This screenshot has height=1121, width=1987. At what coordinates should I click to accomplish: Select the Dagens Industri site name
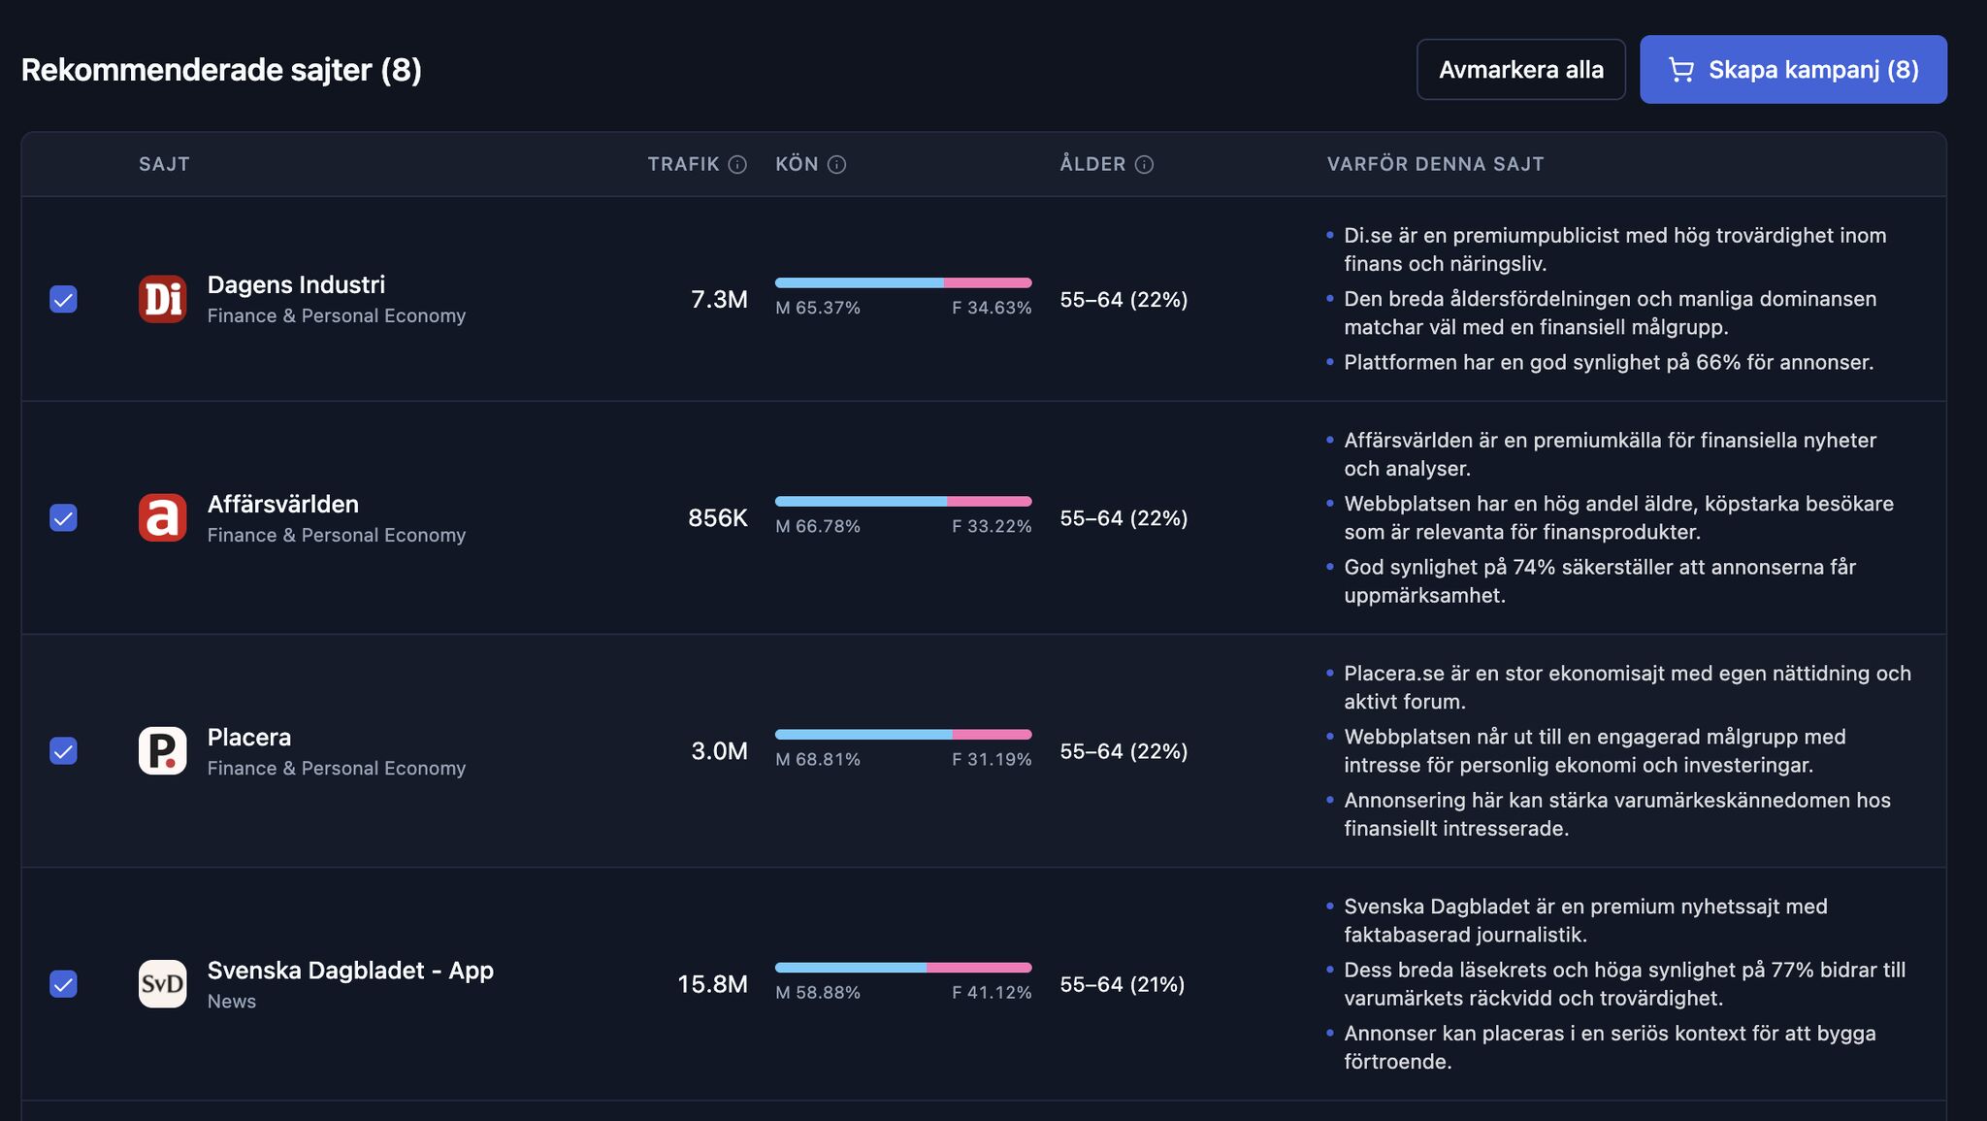click(296, 284)
